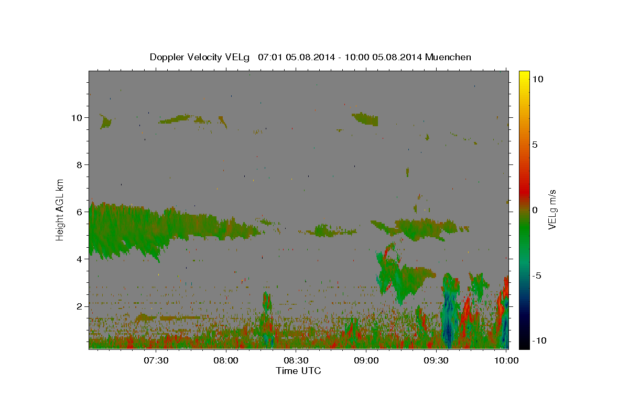Select the 09:00 time tick label
The width and height of the screenshot is (629, 419).
click(366, 360)
